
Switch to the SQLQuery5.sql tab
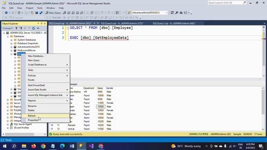[122, 23]
